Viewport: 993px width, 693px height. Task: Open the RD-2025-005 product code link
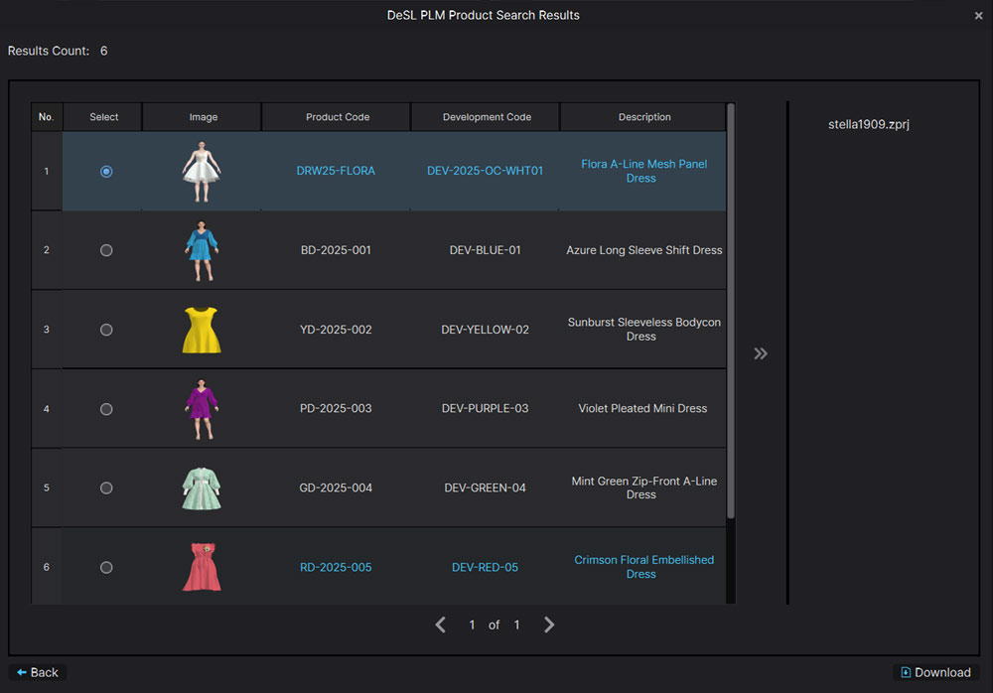336,567
